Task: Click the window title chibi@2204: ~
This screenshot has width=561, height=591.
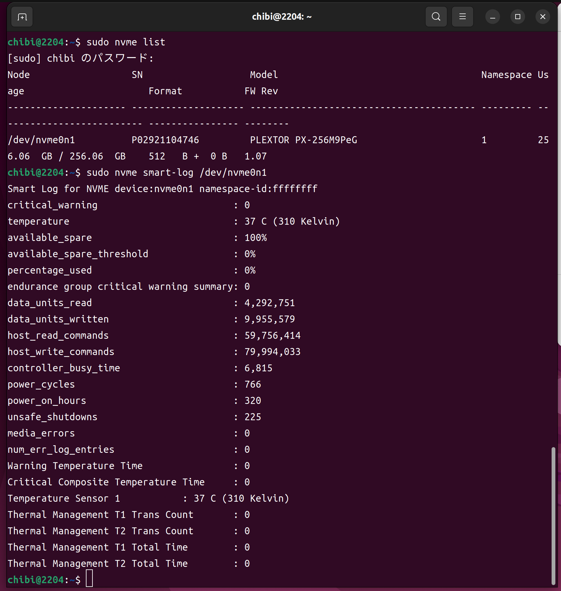Action: [281, 17]
